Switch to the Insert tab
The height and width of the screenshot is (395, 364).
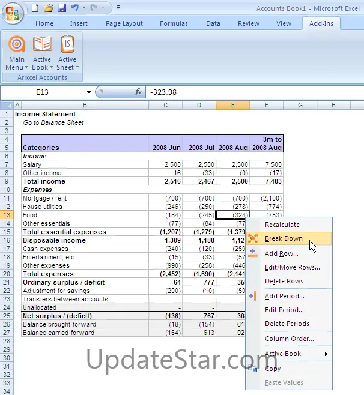pos(79,23)
